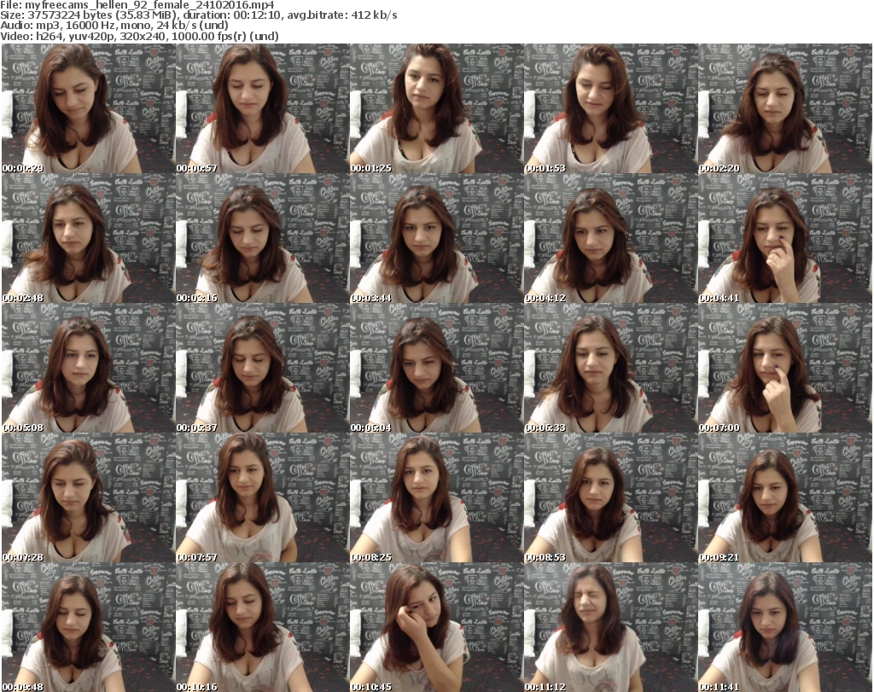Click the 'Size: 37573224 bytes' info line
The width and height of the screenshot is (874, 692).
(x=199, y=15)
